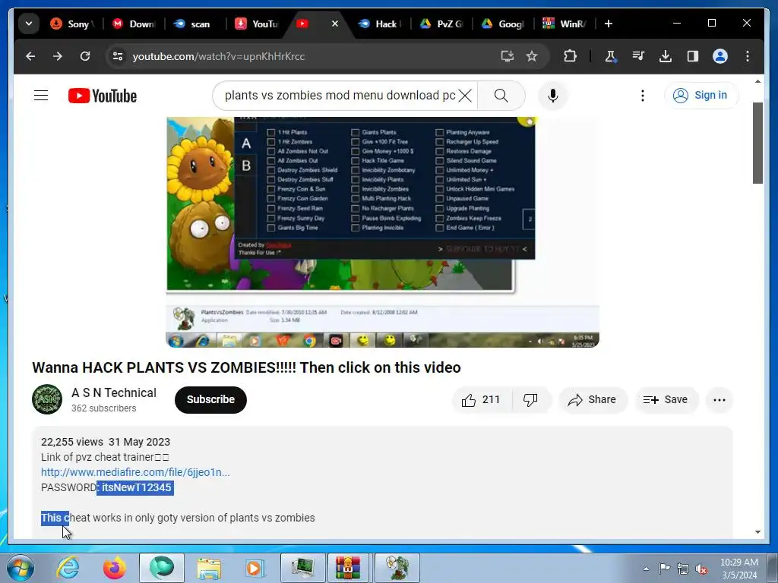This screenshot has width=778, height=583.
Task: Launch Internet Explorer from the taskbar
Action: pyautogui.click(x=68, y=568)
